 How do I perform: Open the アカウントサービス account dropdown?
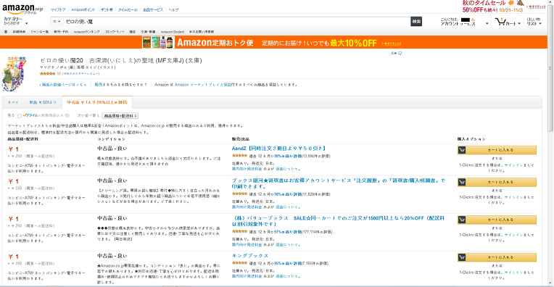pos(464,22)
